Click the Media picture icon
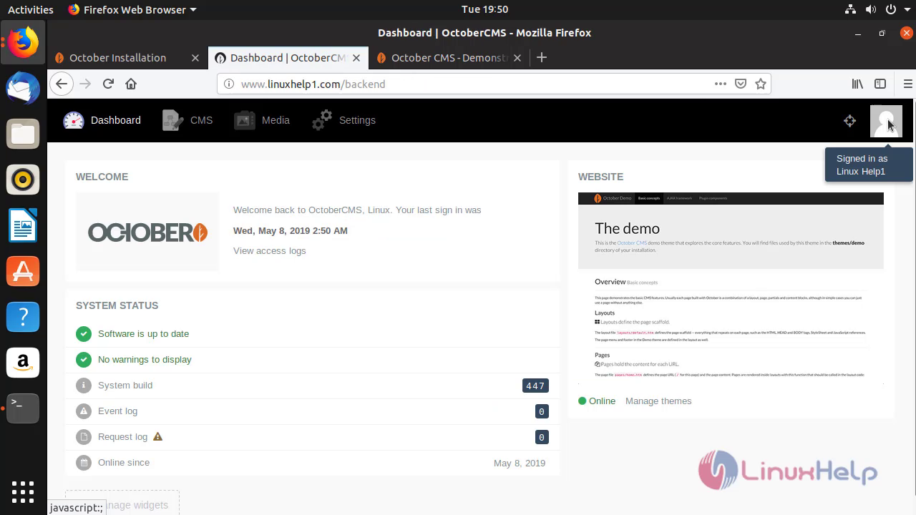Screen dimensions: 916x515 click(245, 120)
